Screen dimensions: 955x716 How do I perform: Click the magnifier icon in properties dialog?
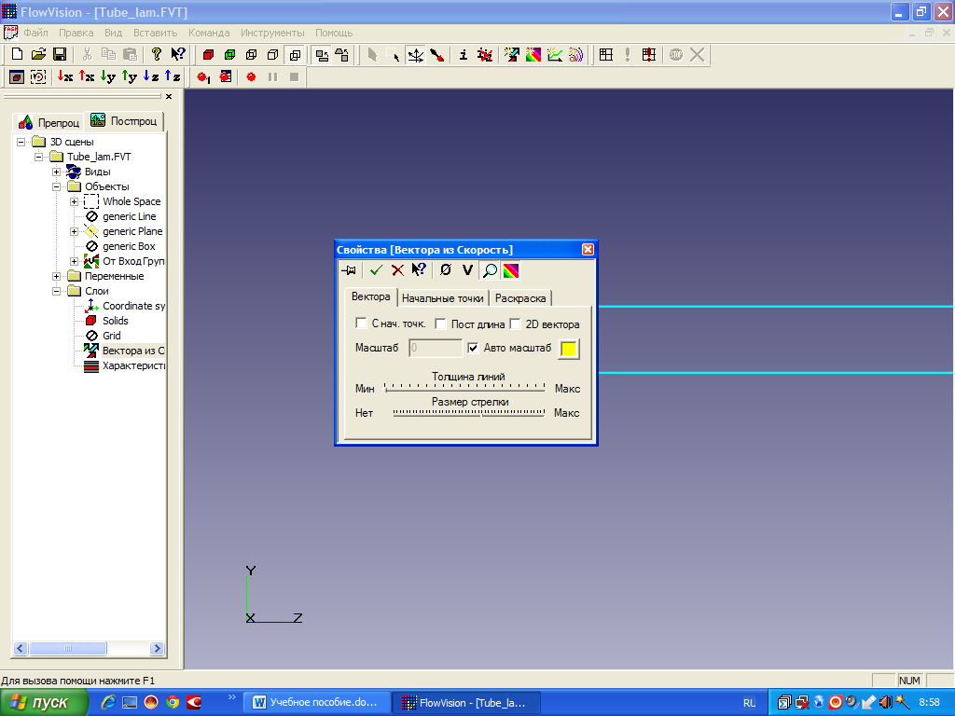tap(490, 270)
